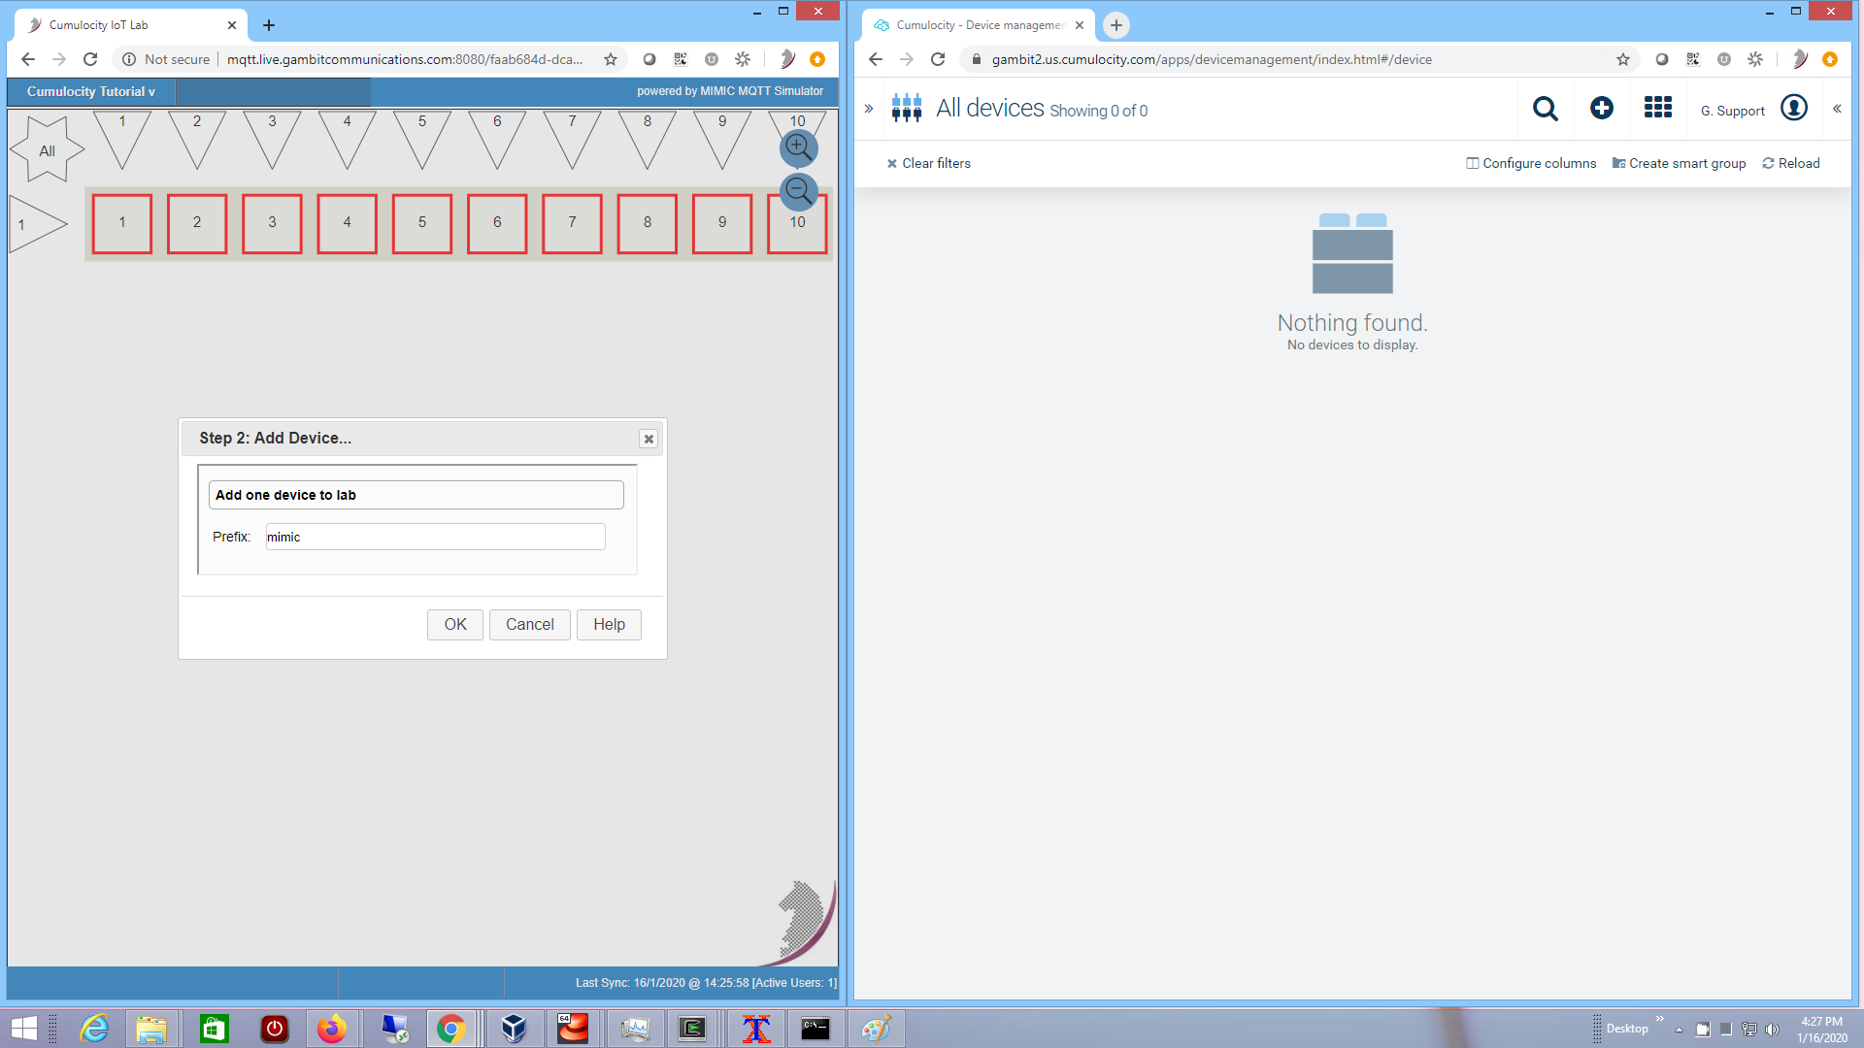Open new tab in right Chrome window
Viewport: 1864px width, 1048px height.
(x=1116, y=25)
